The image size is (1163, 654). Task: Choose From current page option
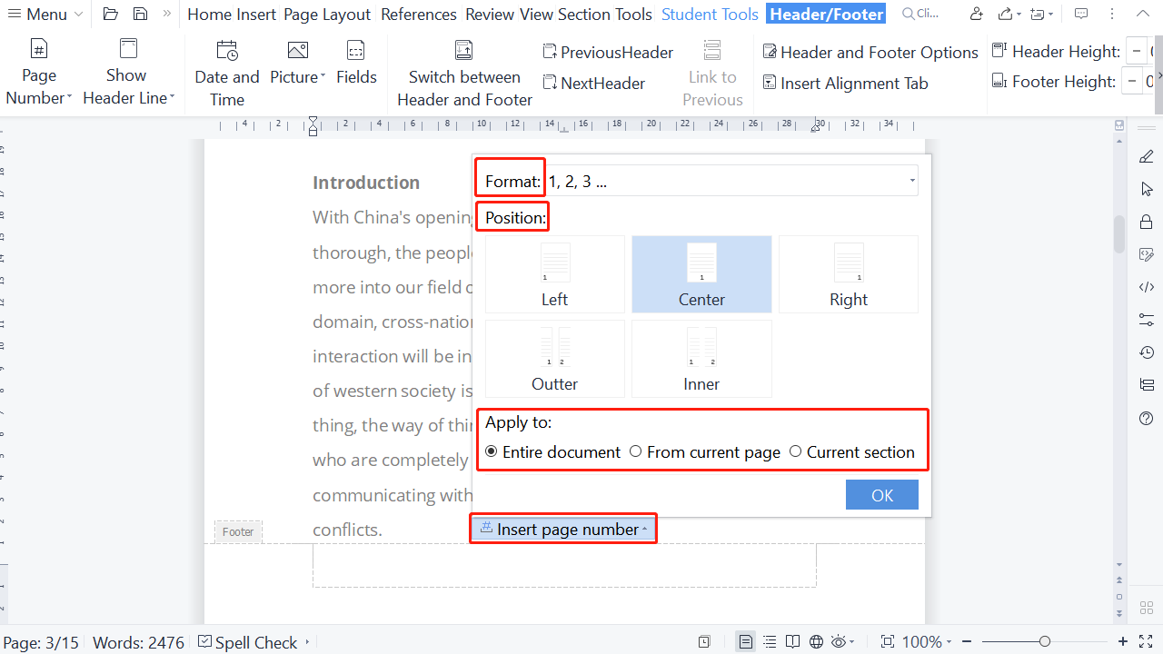coord(635,451)
